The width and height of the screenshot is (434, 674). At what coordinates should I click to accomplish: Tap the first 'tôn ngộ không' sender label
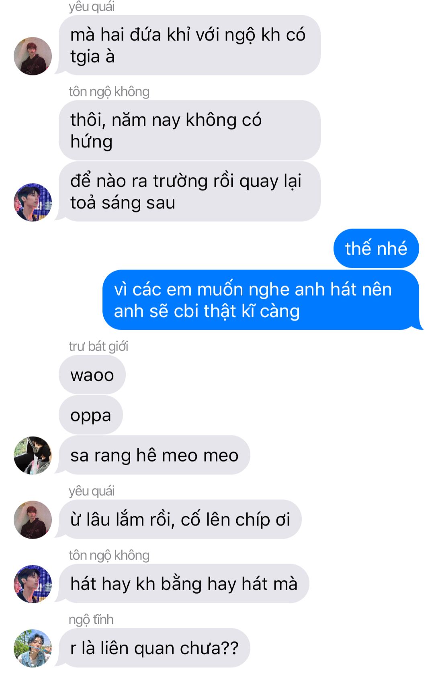tap(109, 92)
